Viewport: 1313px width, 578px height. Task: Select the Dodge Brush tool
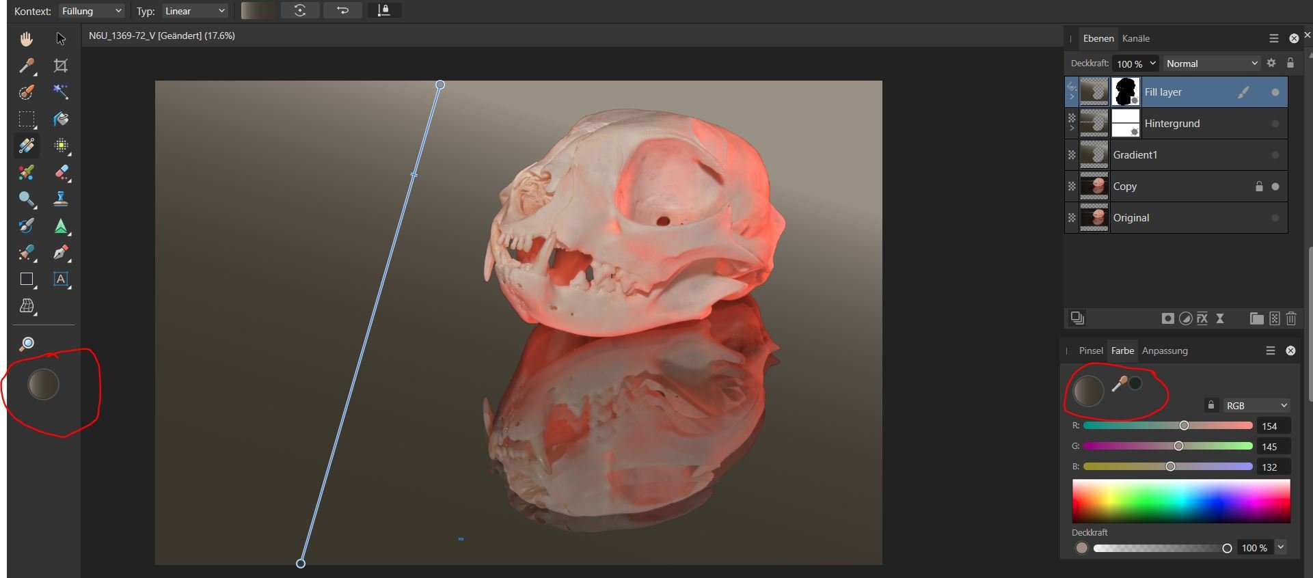[x=26, y=199]
